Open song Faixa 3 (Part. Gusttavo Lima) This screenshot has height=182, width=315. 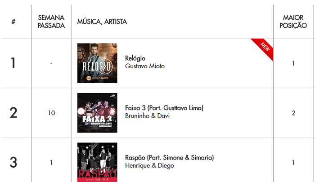click(x=164, y=108)
